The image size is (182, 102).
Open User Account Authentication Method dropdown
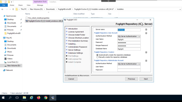point(129,36)
